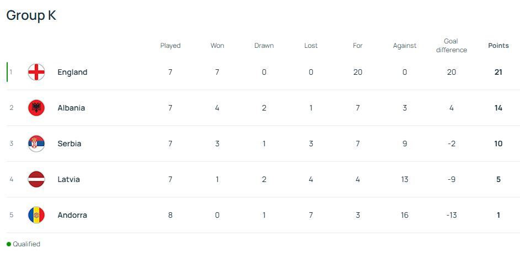
Task: Click the Serbia flag icon
Action: tap(36, 144)
